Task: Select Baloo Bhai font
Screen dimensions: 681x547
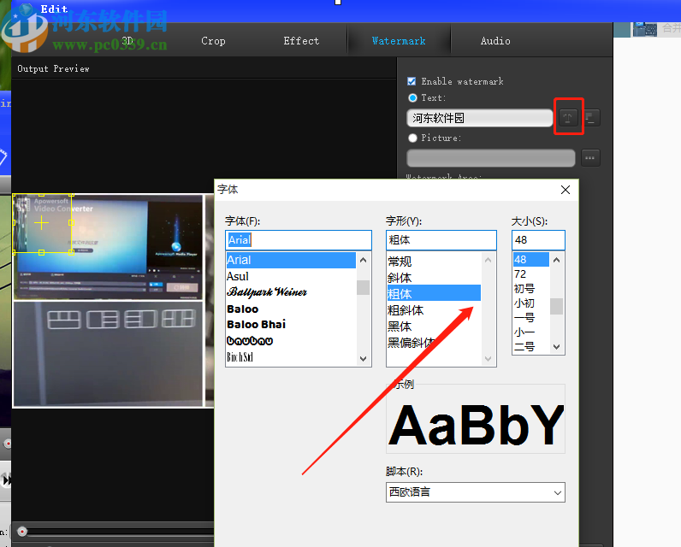Action: pos(291,325)
